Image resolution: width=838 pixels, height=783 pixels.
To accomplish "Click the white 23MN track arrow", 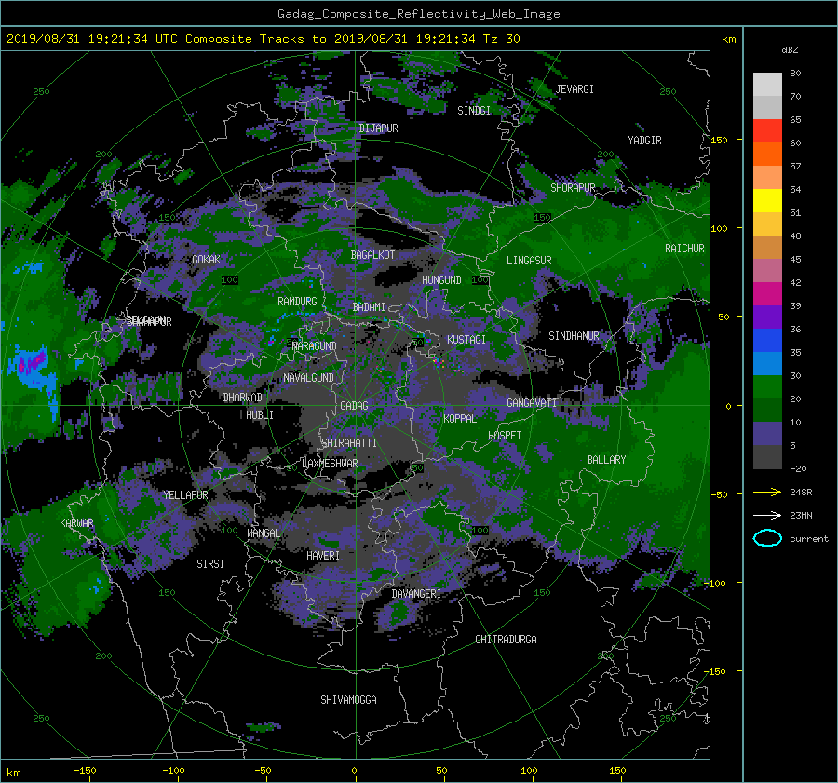I will (x=767, y=515).
